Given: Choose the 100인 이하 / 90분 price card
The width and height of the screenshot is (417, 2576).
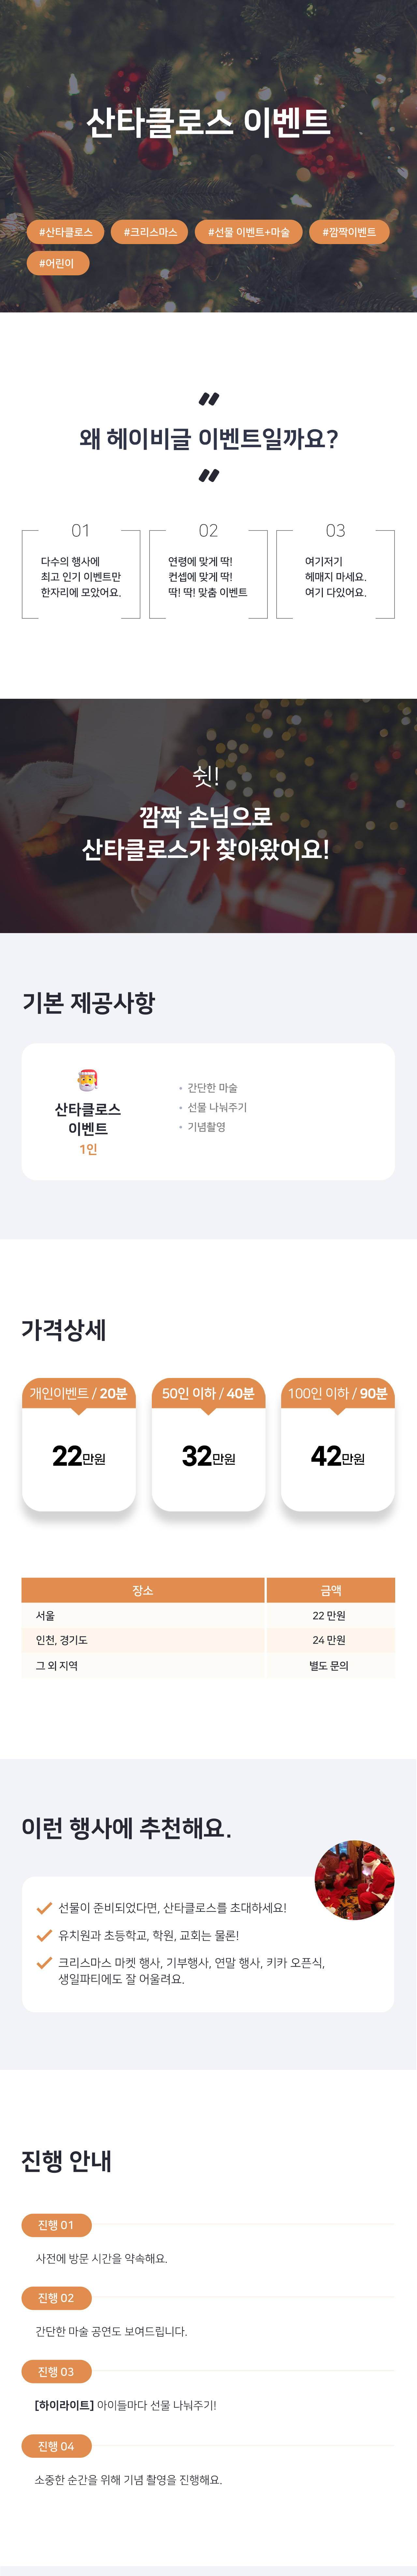Looking at the screenshot, I should click(338, 1444).
